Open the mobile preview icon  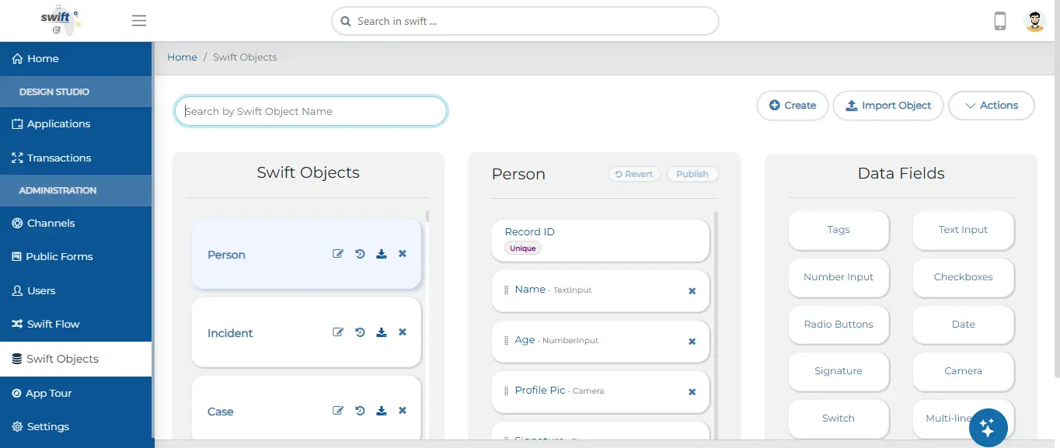[x=1000, y=21]
